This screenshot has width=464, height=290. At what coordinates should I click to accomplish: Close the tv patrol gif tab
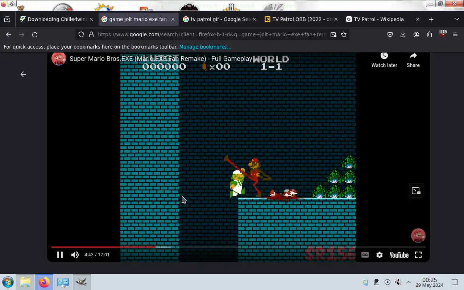[254, 19]
